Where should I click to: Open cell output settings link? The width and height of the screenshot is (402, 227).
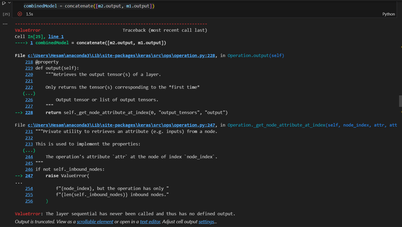click(x=206, y=222)
